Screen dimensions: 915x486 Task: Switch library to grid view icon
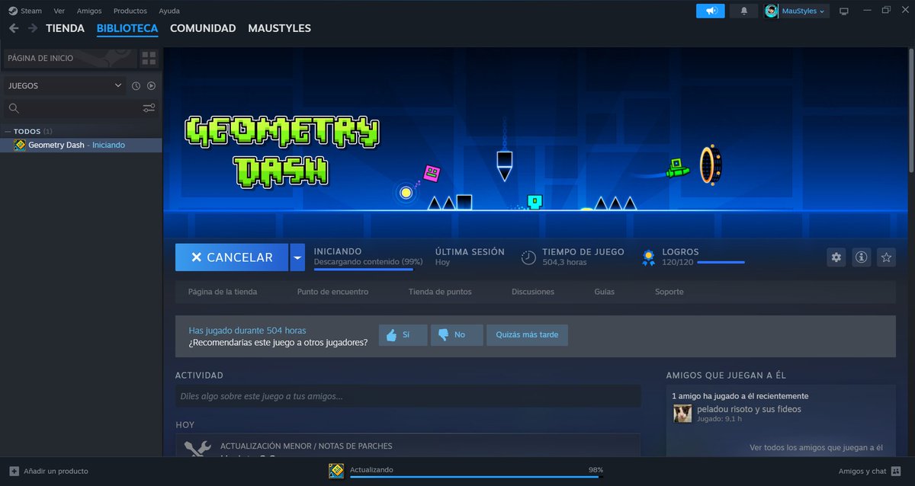(x=149, y=58)
